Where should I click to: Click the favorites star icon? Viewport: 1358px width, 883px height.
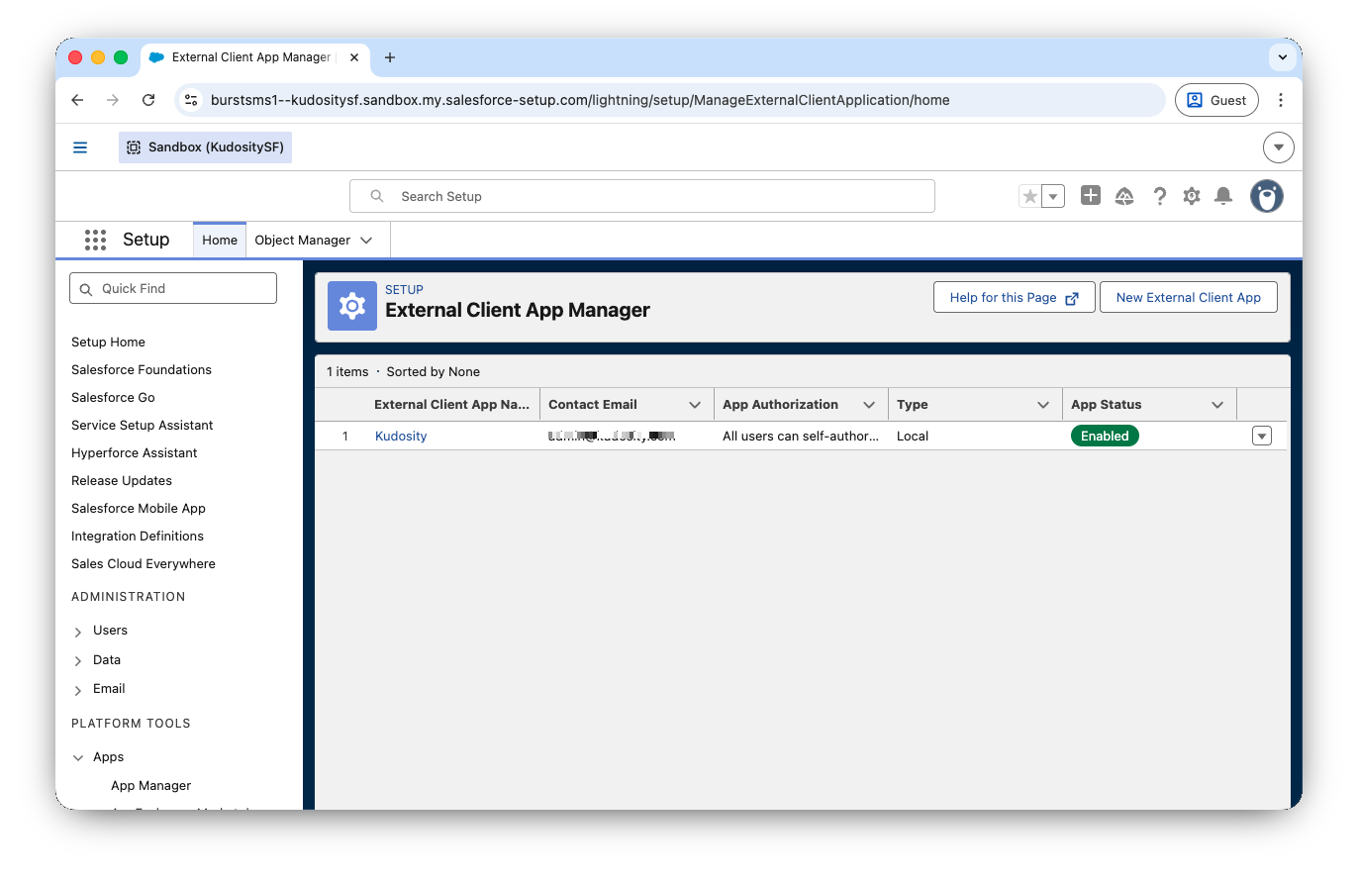click(1030, 196)
